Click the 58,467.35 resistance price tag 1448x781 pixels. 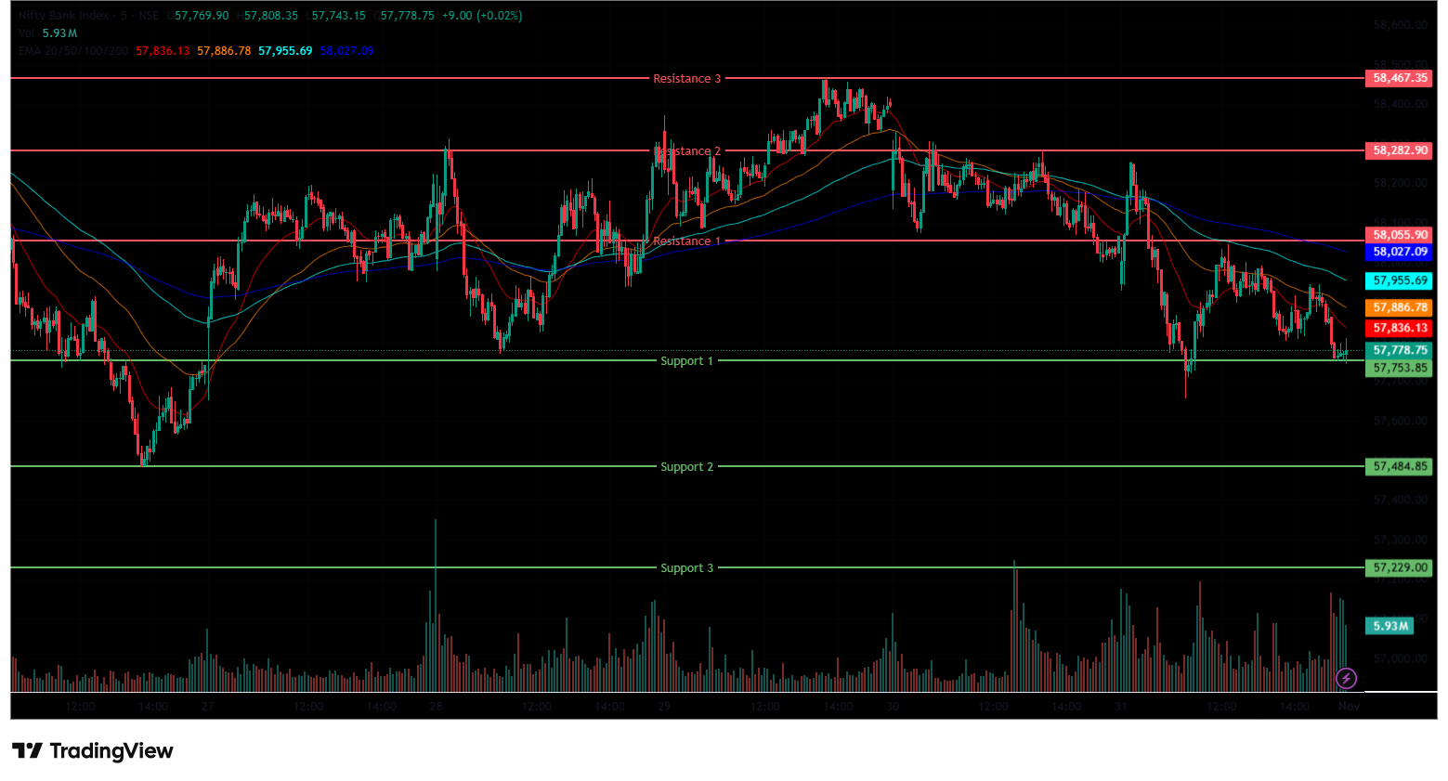pos(1400,78)
